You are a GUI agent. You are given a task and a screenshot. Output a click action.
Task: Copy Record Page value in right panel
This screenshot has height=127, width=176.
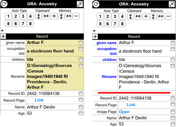tap(172, 104)
